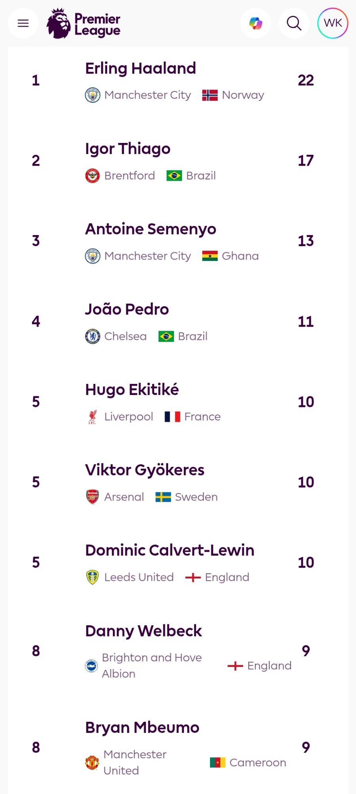Image resolution: width=356 pixels, height=794 pixels.
Task: Open Erling Haaland's player profile
Action: (141, 68)
